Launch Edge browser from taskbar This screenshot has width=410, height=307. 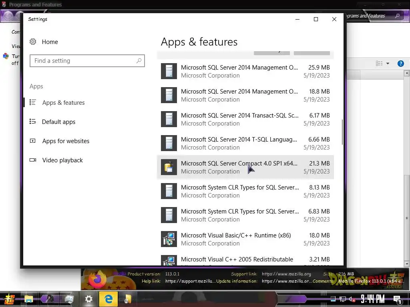coord(108,299)
